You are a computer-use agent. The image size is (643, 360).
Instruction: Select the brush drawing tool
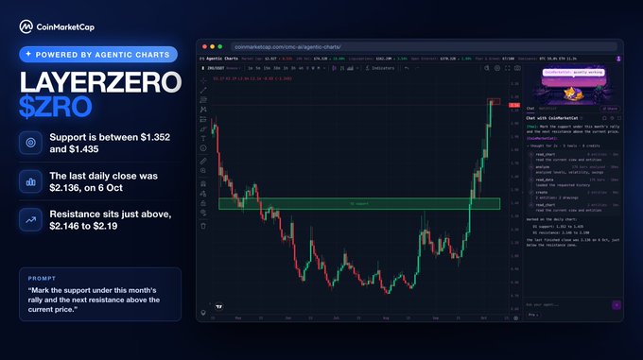click(x=203, y=129)
